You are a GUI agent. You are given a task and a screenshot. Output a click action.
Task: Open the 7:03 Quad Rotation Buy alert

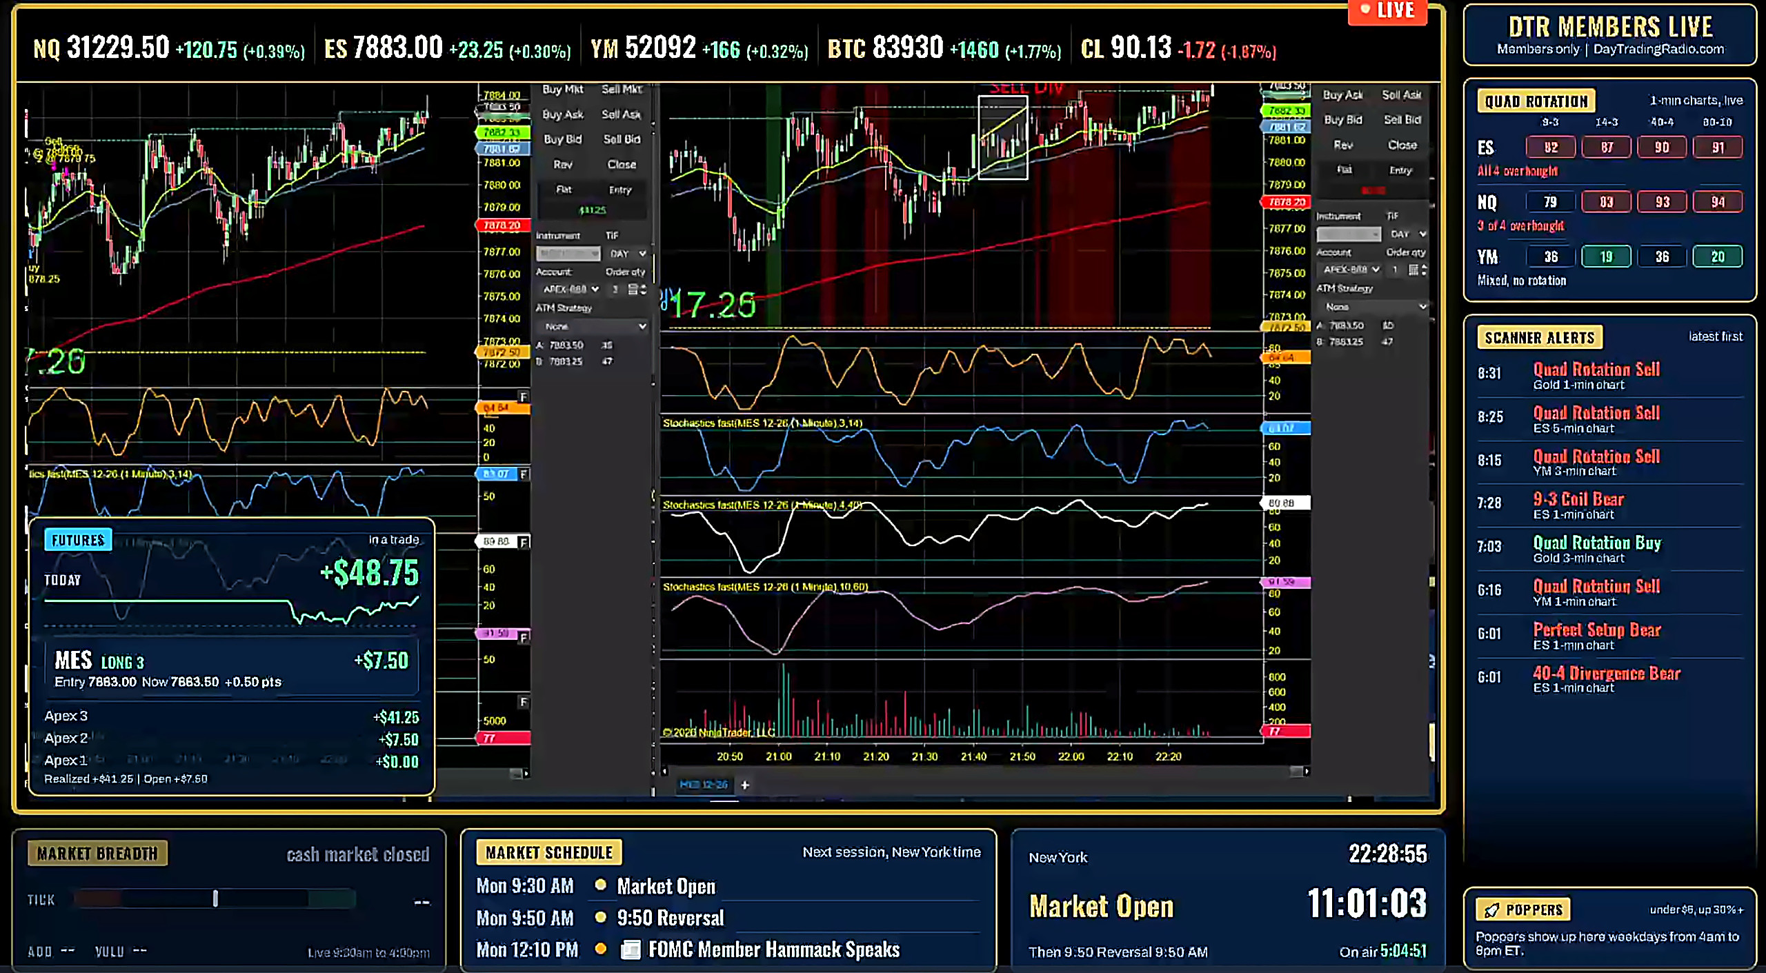(1609, 548)
